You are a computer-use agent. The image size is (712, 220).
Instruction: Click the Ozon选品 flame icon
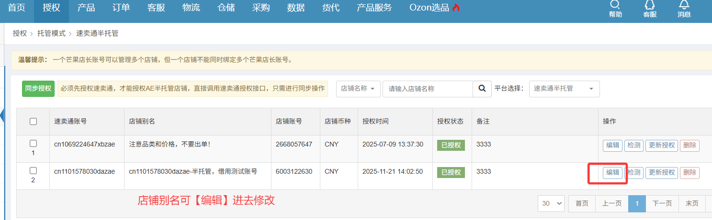(x=456, y=8)
